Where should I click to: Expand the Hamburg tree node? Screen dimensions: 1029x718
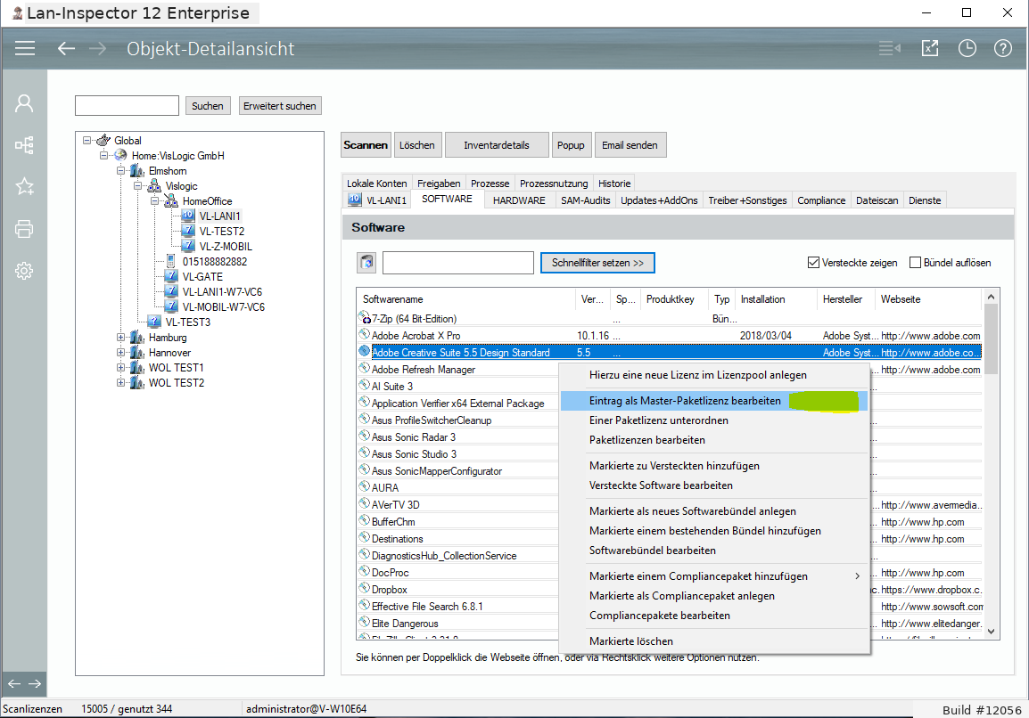click(120, 338)
